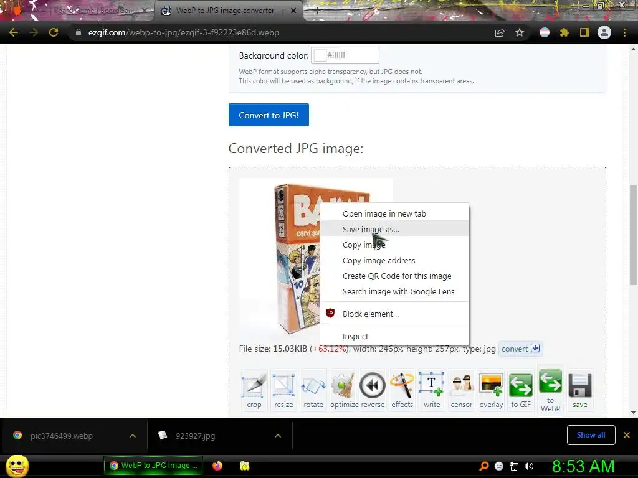Select Create QR Code for this image
The width and height of the screenshot is (638, 478).
tap(394, 276)
